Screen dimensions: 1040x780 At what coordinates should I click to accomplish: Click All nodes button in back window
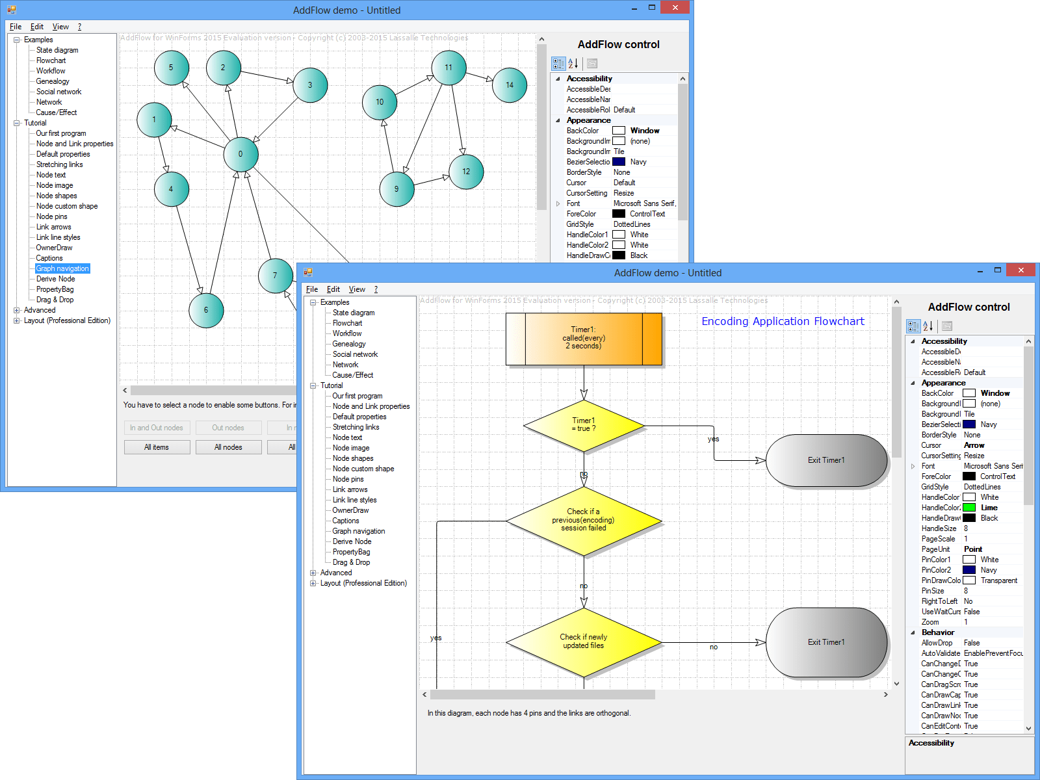point(228,447)
